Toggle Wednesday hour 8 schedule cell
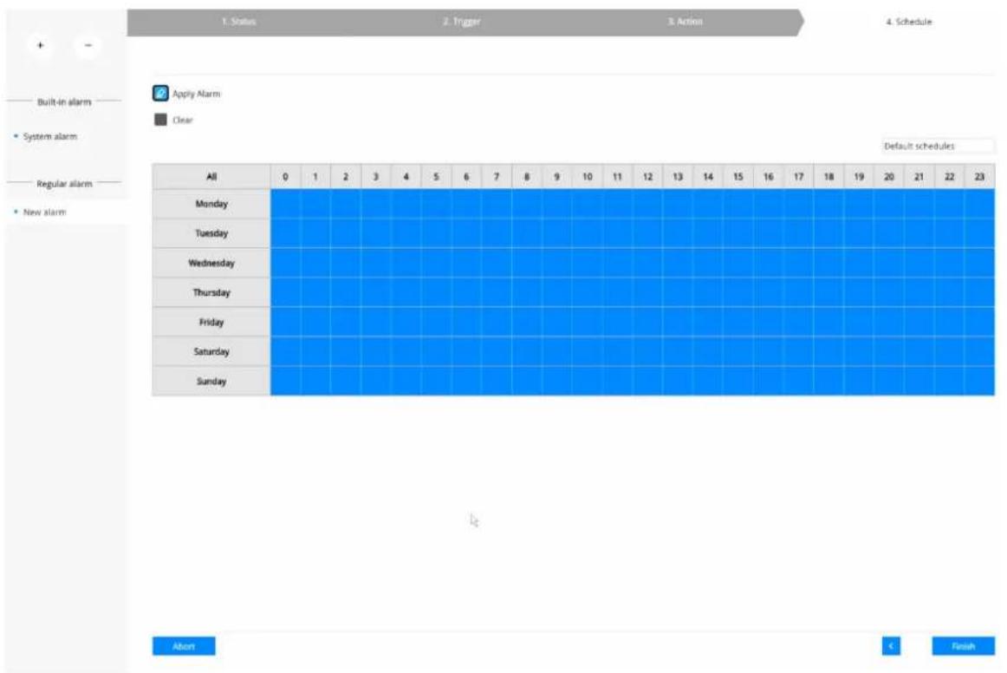This screenshot has width=1007, height=673. pyautogui.click(x=527, y=263)
